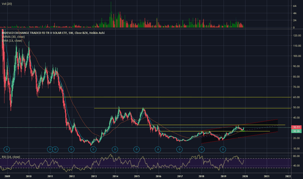Click the green 30.26 price tag
Viewport: 303px width, 179px height.
[x=296, y=131]
